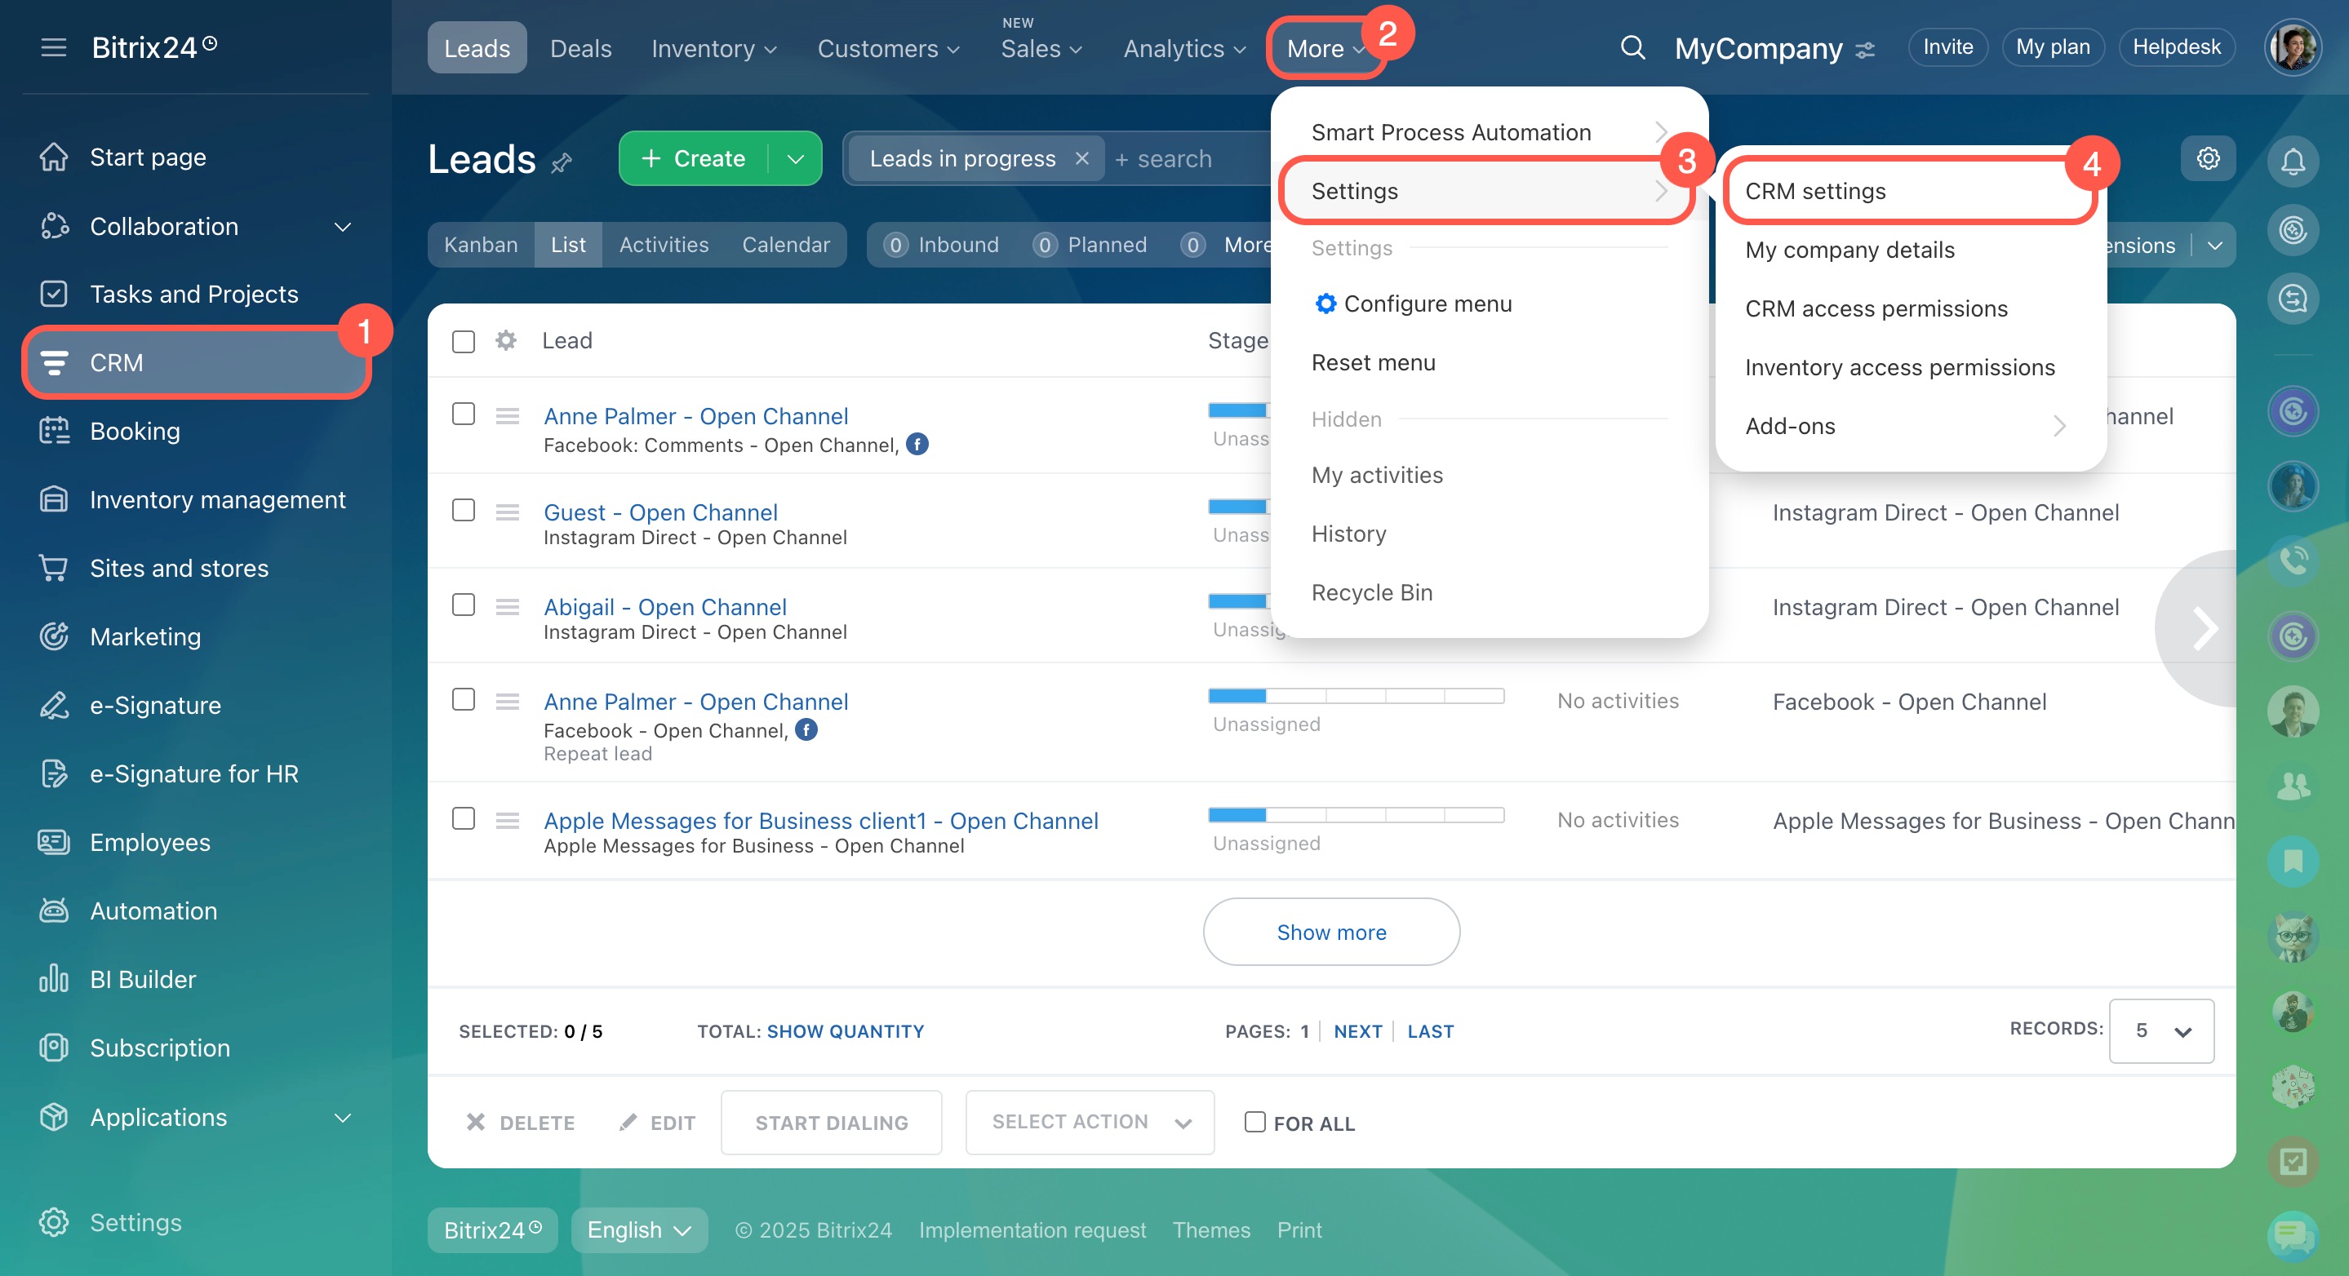Click stage progress bar of Apple Messages lead
The height and width of the screenshot is (1276, 2349).
click(x=1355, y=815)
